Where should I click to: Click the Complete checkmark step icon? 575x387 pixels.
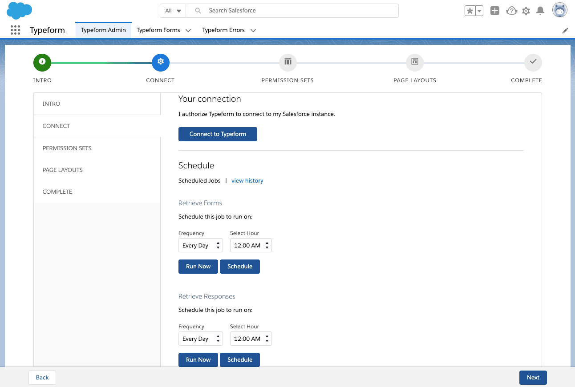tap(533, 62)
